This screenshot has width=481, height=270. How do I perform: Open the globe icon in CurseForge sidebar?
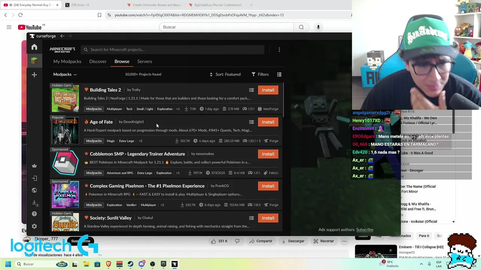click(34, 190)
